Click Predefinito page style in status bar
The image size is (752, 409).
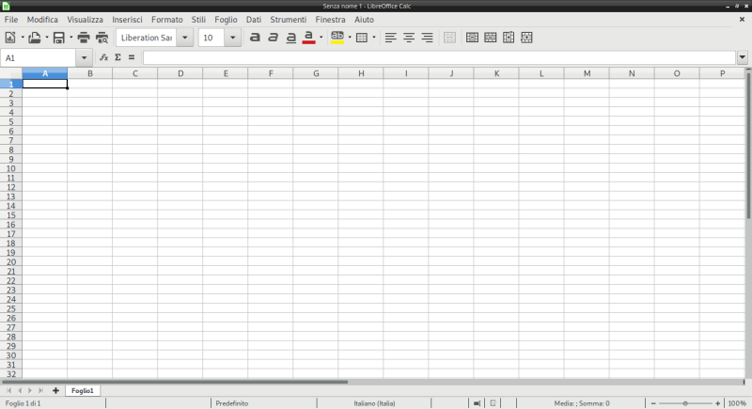232,403
